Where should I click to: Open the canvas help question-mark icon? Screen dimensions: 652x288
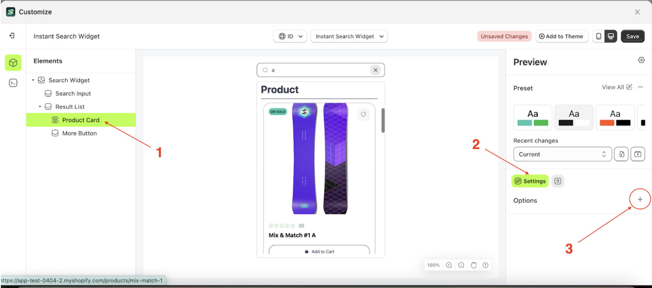(486, 265)
